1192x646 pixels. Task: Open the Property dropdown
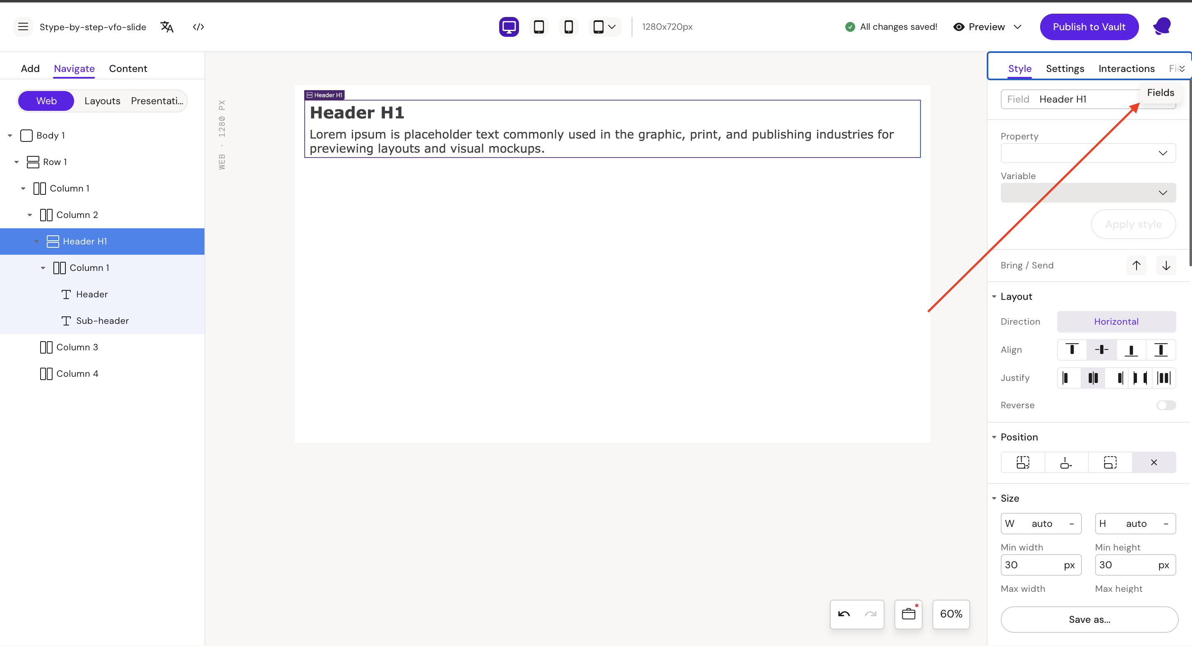click(x=1088, y=153)
